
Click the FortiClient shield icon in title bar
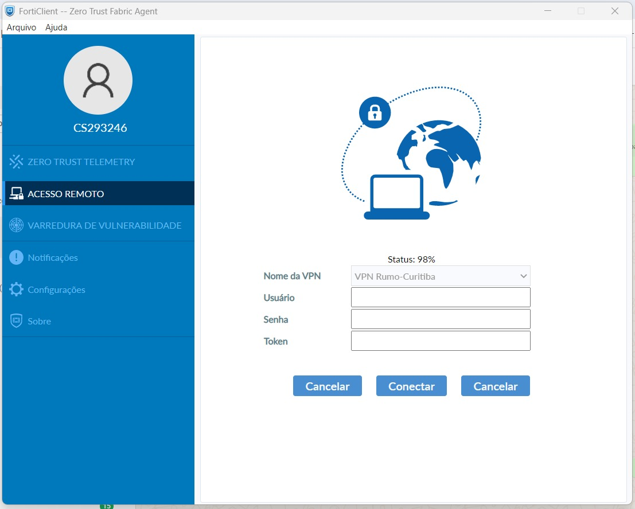tap(10, 11)
